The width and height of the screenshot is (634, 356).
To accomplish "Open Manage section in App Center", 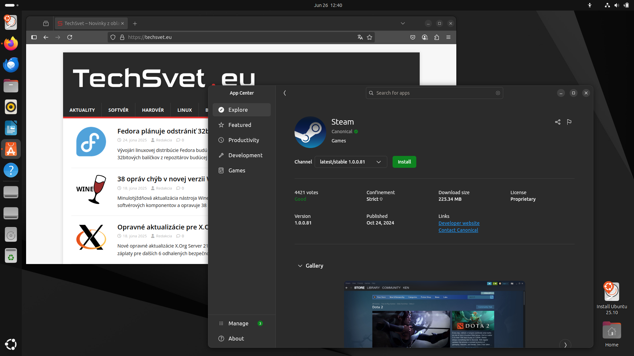I will (x=242, y=323).
